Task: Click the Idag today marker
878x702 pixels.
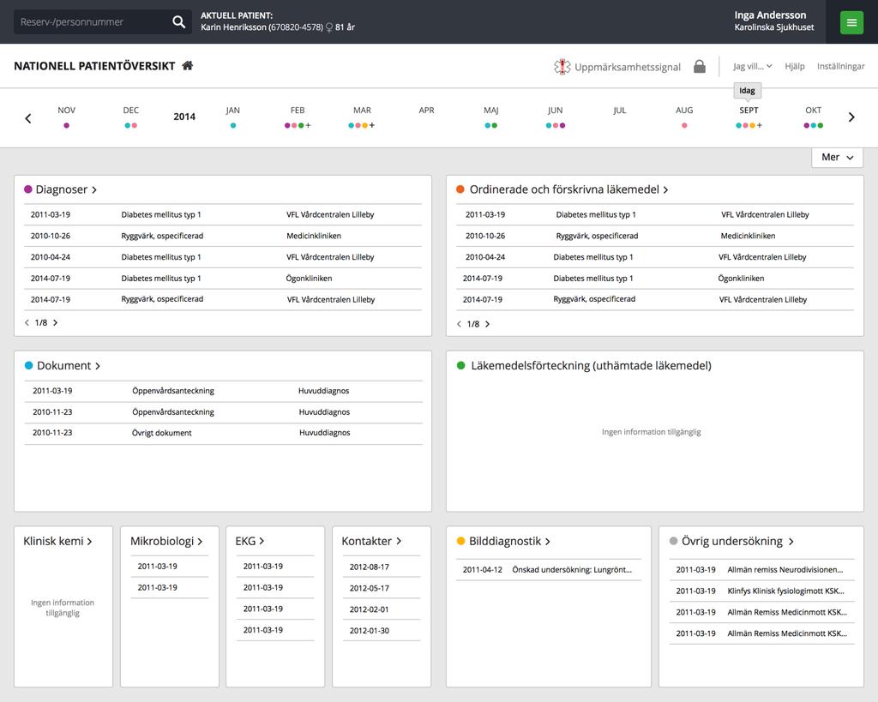Action: point(747,90)
